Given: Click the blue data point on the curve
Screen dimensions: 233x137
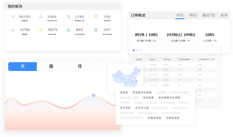Looking at the screenshot, I should [x=94, y=95].
